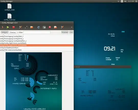
Task: Click the pencil edit-file icon in toolbar
Action: [26, 27]
